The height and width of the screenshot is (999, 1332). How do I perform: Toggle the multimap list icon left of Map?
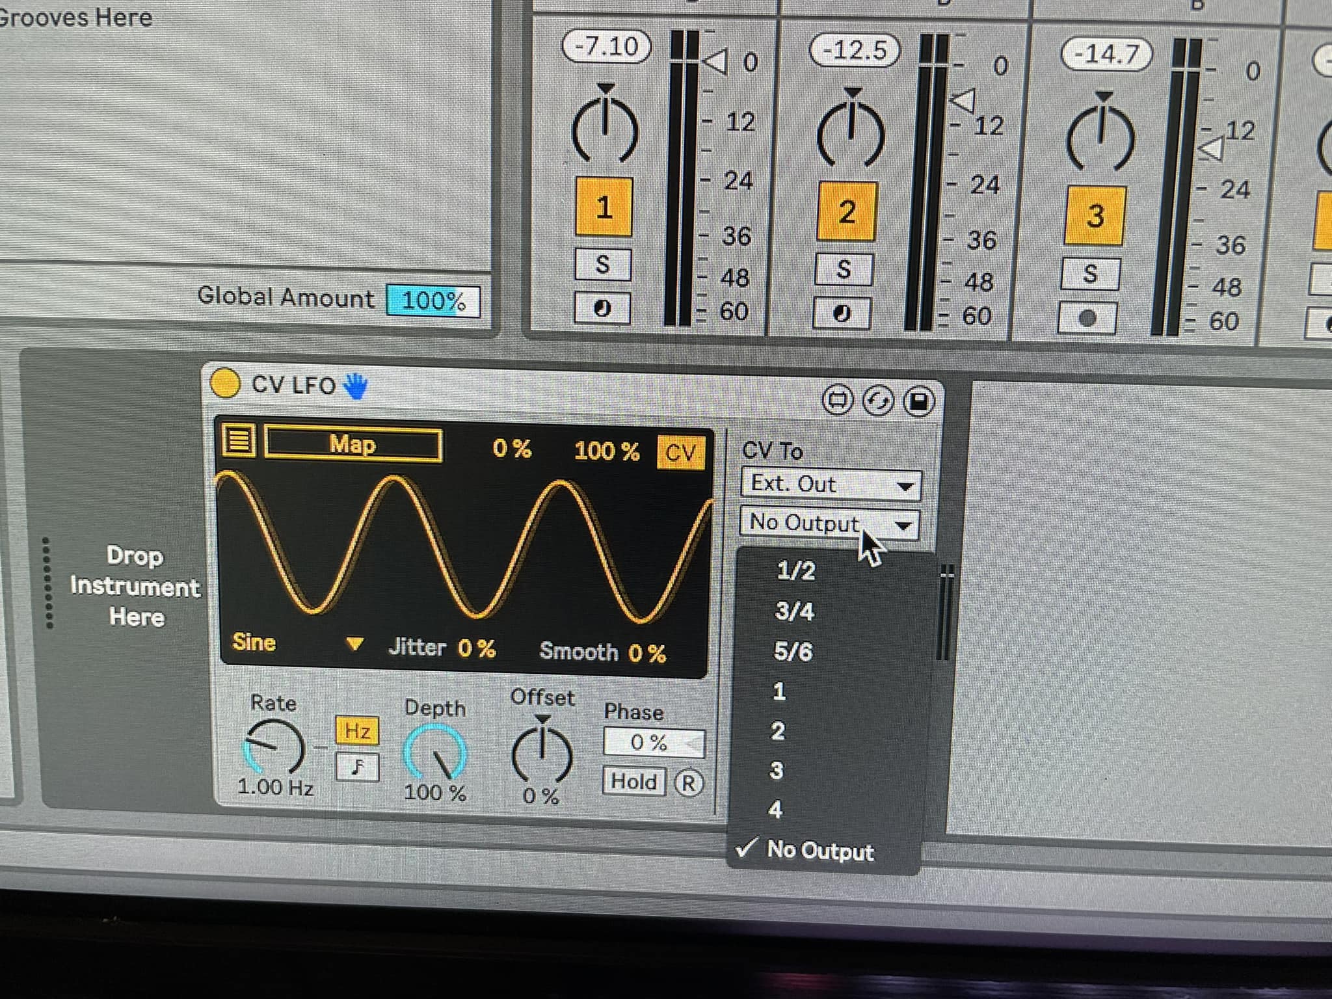pyautogui.click(x=239, y=440)
